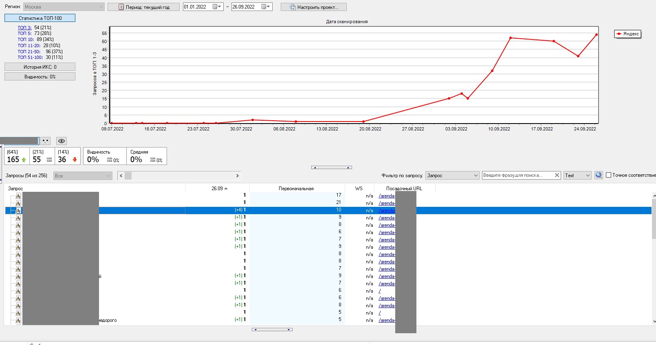Click the Статистика ТОП-100 button
Screen dimensions: 656x345
pyautogui.click(x=40, y=18)
